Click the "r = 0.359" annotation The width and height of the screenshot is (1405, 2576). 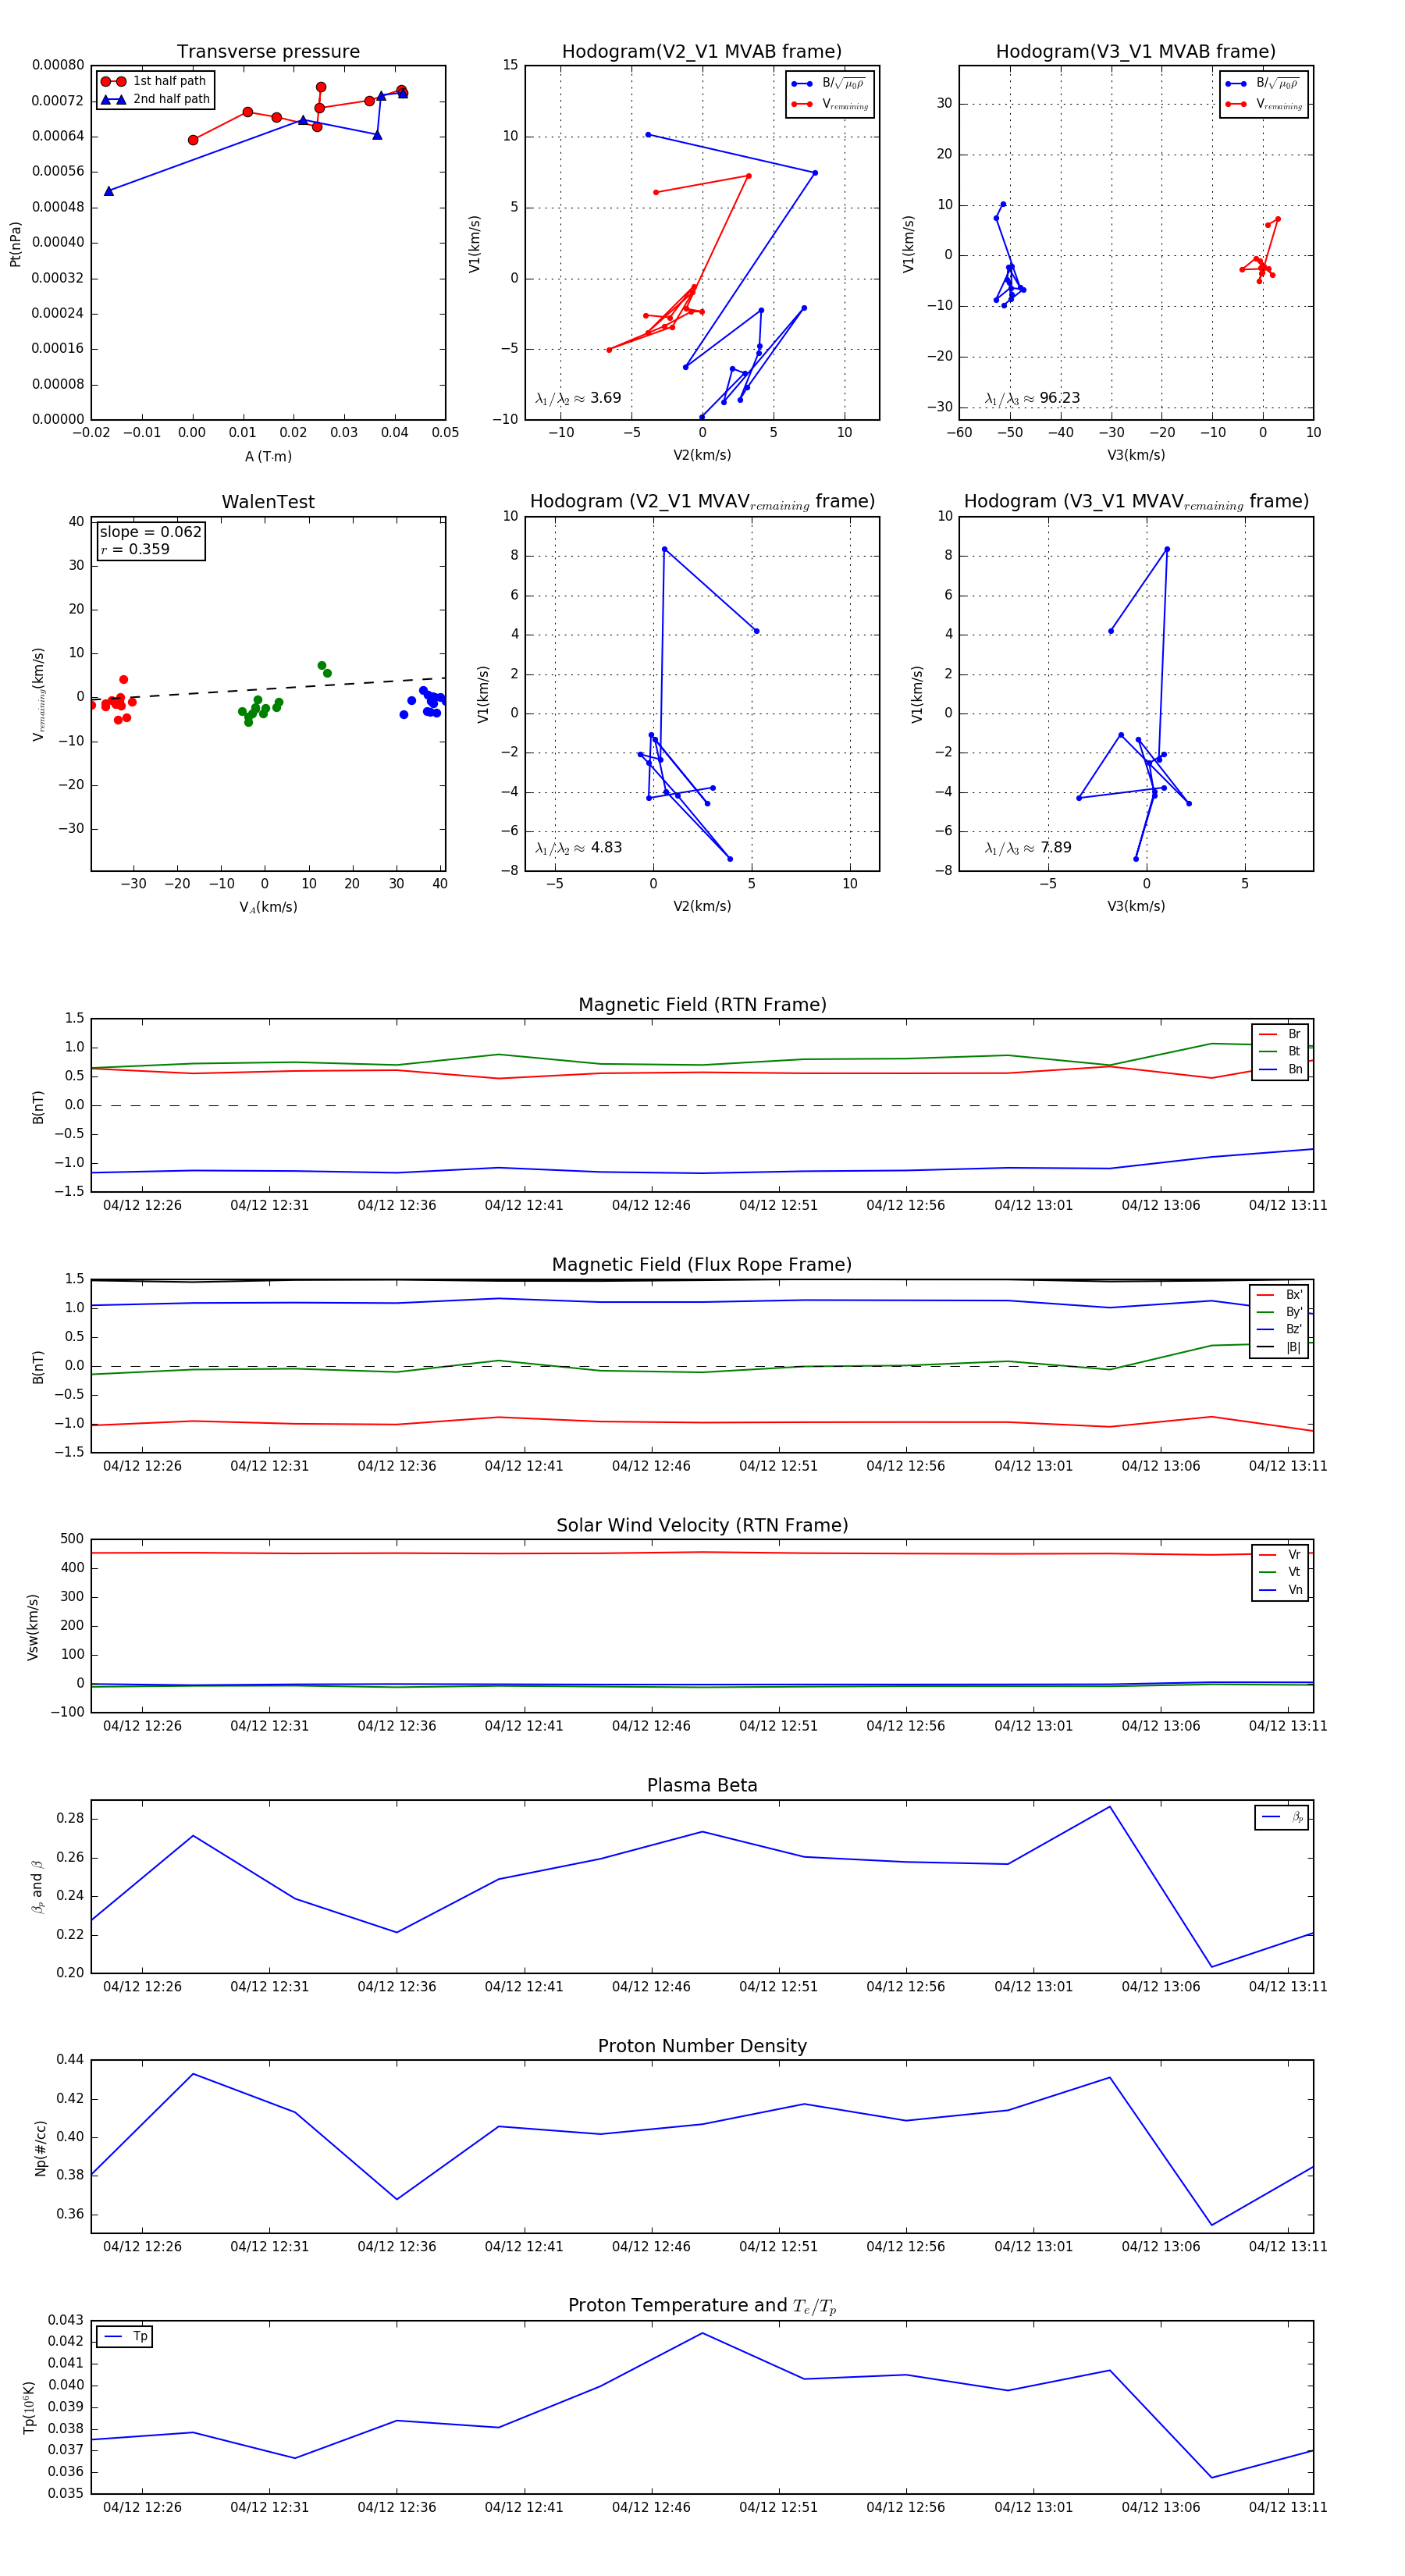pyautogui.click(x=134, y=549)
